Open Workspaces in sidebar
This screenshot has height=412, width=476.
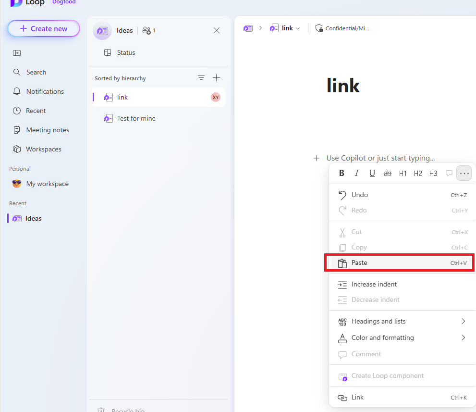pos(37,149)
